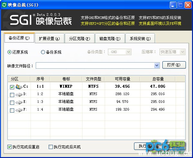Click the 执行 (R) button
Image resolution: width=193 pixels, height=158 pixels.
(145, 146)
